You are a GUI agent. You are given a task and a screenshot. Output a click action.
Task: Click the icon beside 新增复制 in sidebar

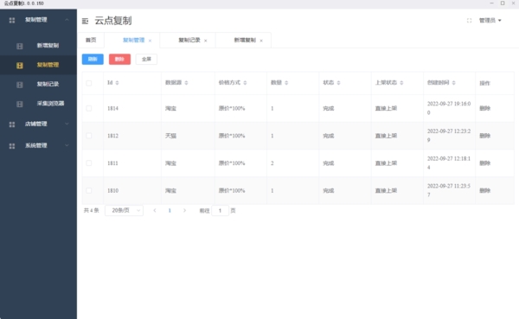20,46
